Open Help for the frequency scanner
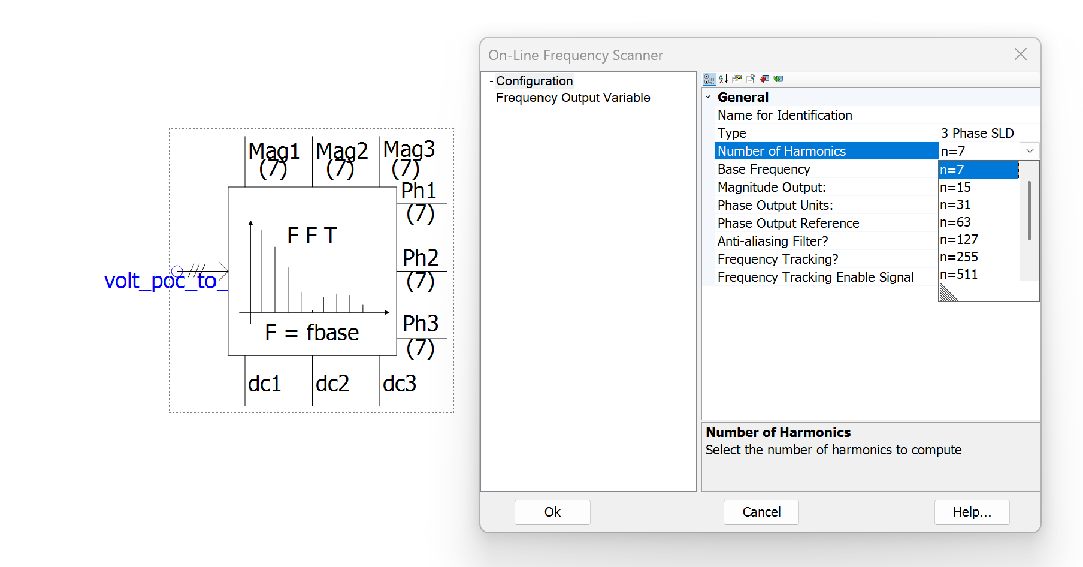Image resolution: width=1083 pixels, height=567 pixels. click(972, 512)
